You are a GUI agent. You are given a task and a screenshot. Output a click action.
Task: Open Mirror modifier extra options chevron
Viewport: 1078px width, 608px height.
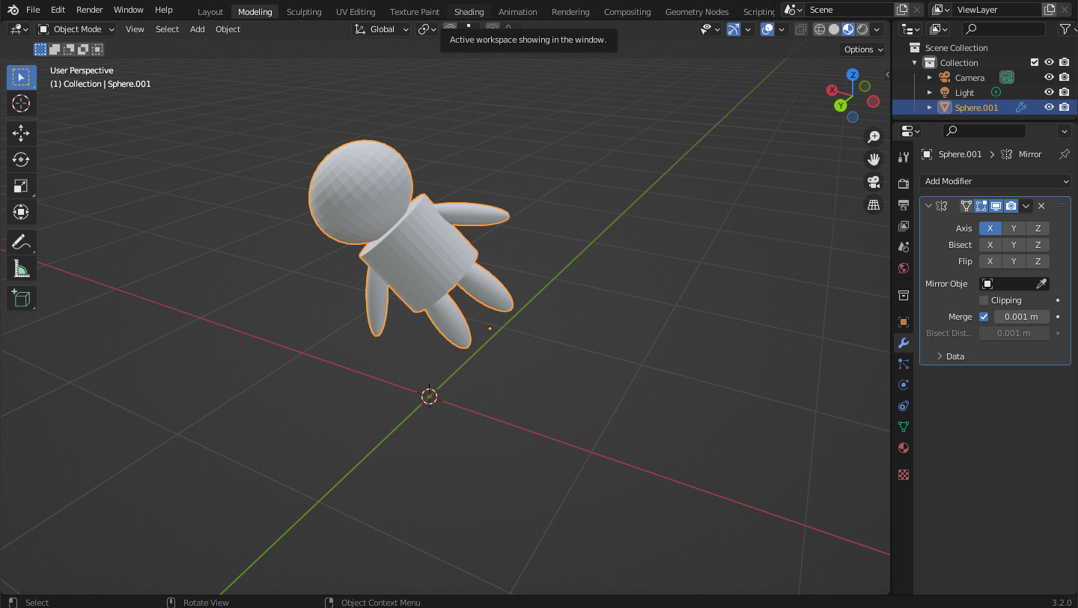point(1026,206)
